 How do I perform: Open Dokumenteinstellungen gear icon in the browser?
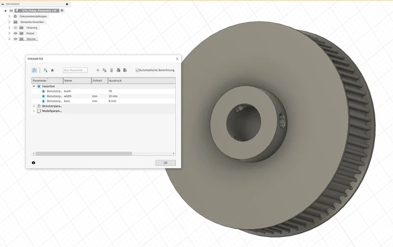pyautogui.click(x=15, y=16)
